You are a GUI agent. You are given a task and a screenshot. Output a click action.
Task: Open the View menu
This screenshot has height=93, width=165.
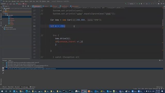pos(10,1)
